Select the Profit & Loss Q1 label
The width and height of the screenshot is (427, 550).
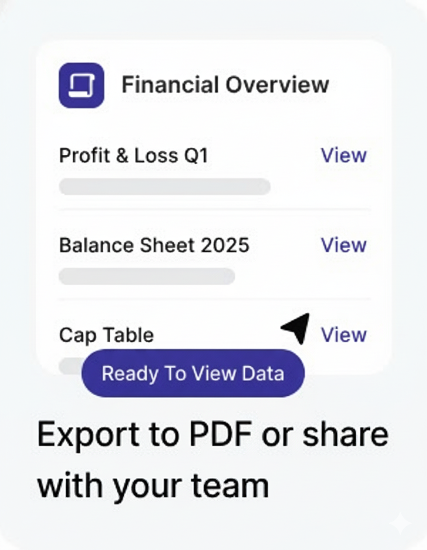point(133,156)
